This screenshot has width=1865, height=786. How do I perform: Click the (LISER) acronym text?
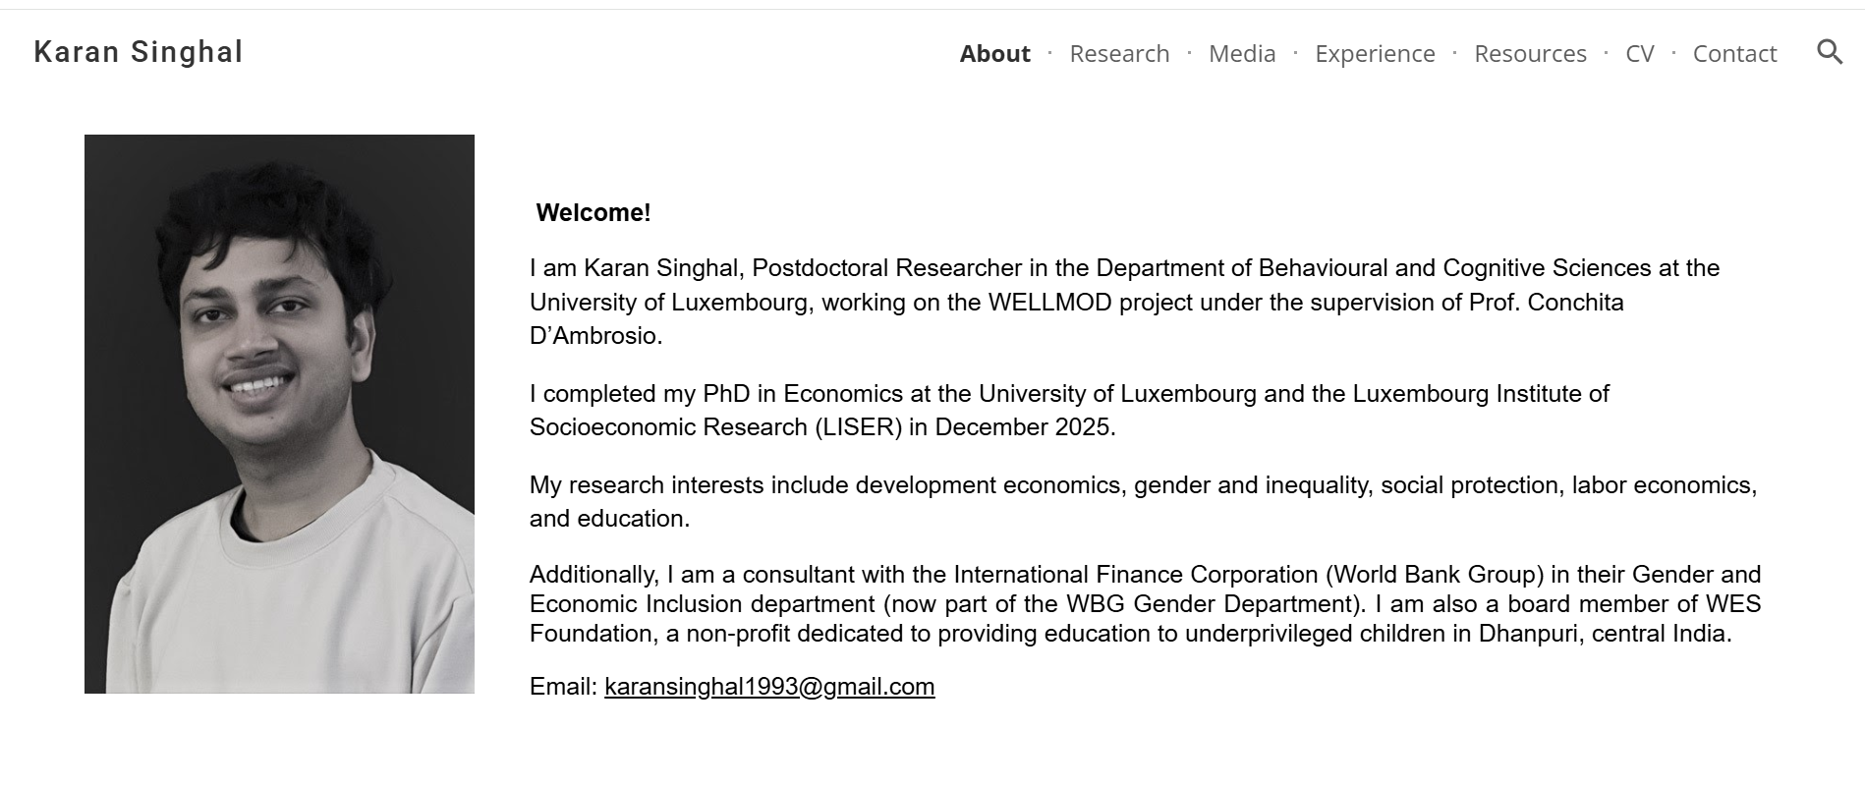[x=858, y=427]
